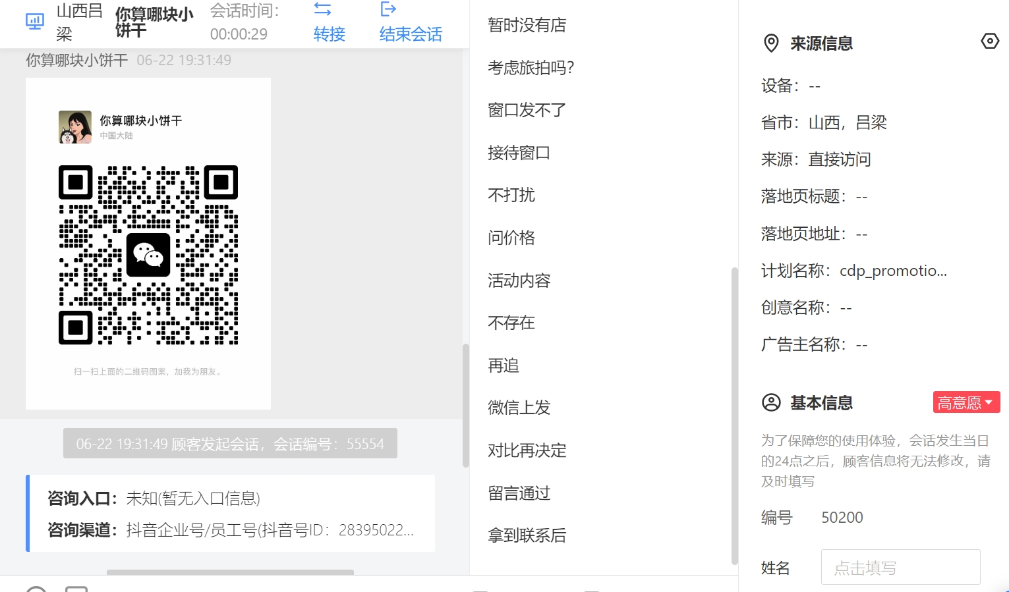Click the session timer 00:00:29
The image size is (1009, 592).
239,34
